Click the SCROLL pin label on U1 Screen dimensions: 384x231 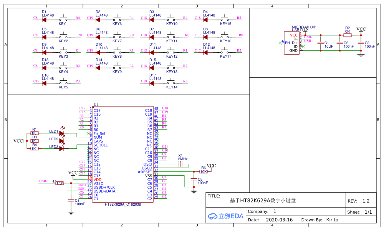[x=100, y=145]
